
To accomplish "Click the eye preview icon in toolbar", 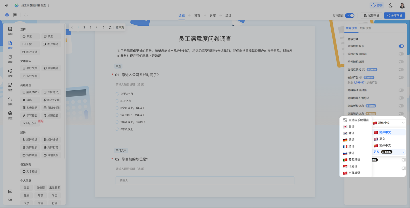I will point(7,15).
